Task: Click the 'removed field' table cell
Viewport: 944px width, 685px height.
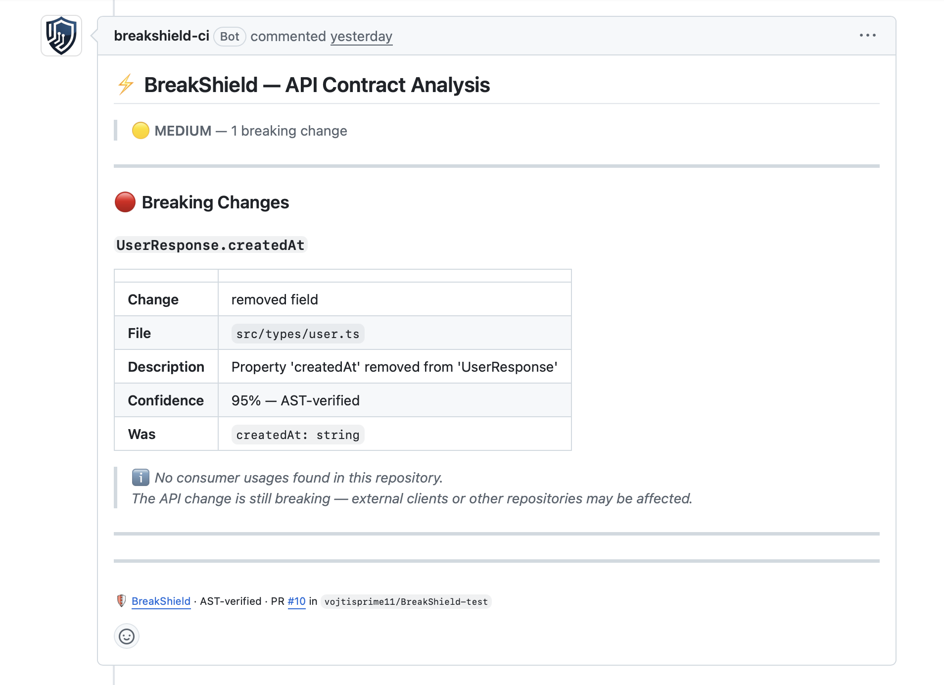Action: tap(394, 299)
